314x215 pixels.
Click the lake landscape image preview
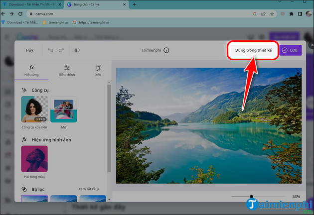point(209,125)
